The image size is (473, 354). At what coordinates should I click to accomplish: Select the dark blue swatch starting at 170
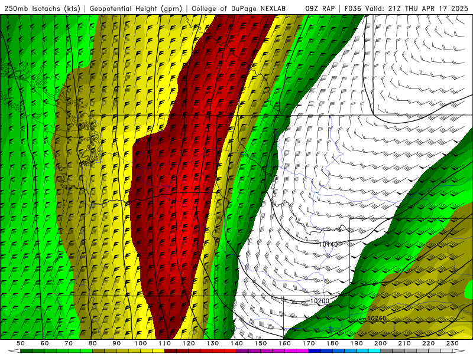(x=315, y=351)
